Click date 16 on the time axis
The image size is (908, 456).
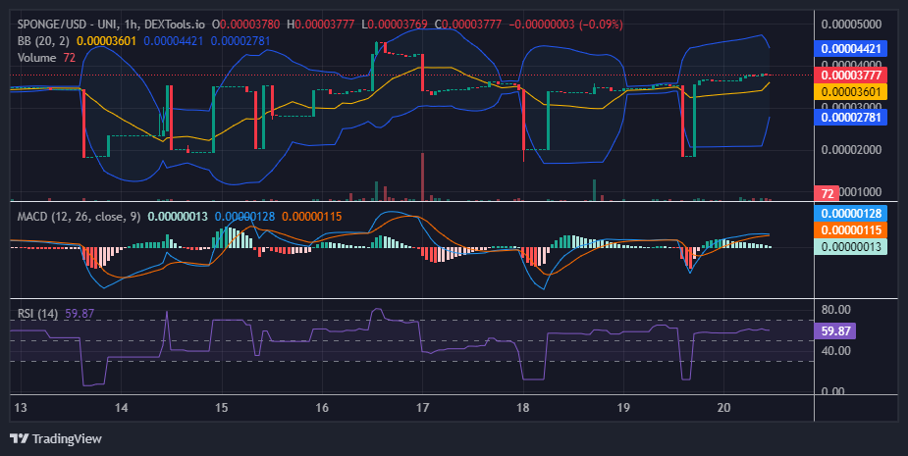(322, 408)
